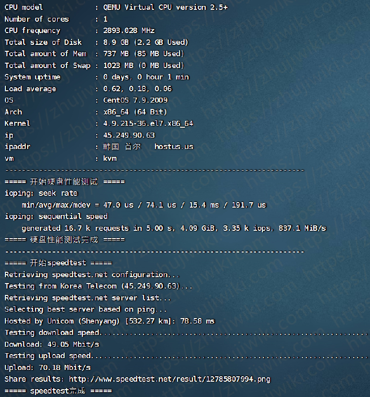Click the Retrieving speedtest.net configuration line
Image resolution: width=370 pixels, height=397 pixels.
92,275
